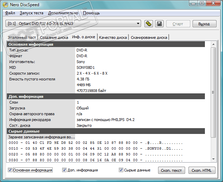Minimize the Nero DiscSpeed window

pos(193,3)
